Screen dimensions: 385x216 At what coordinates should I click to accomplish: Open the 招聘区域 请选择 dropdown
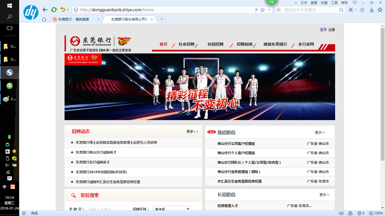coord(172,209)
